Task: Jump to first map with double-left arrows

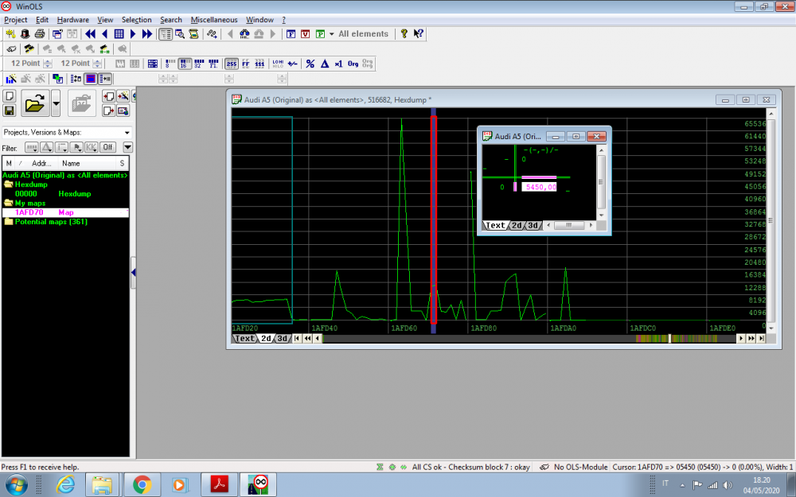Action: (91, 34)
